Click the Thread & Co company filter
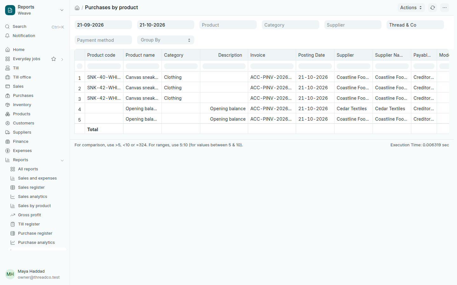The image size is (457, 285). pos(415,25)
